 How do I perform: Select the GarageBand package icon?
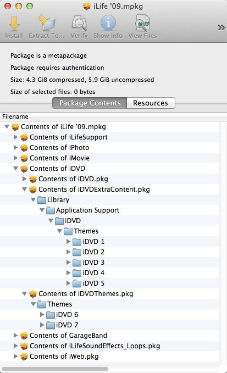24,336
